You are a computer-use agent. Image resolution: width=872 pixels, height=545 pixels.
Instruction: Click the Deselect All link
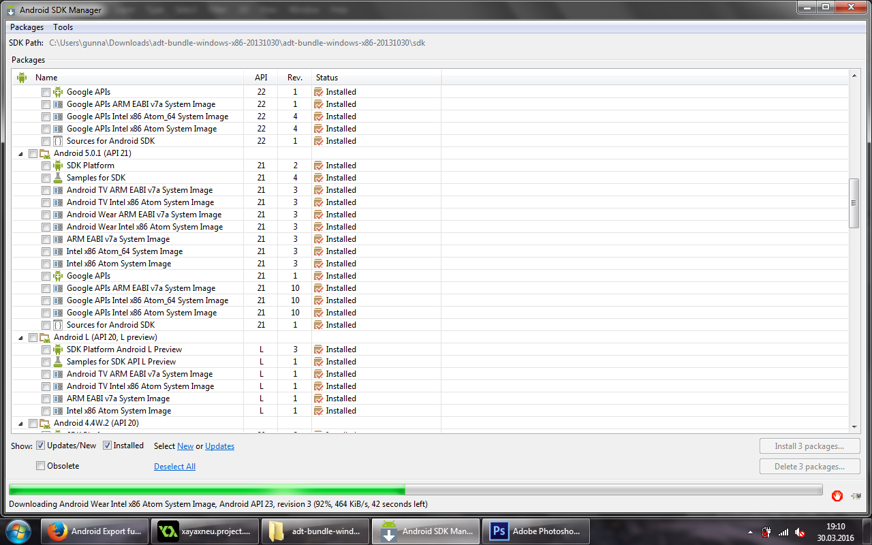(x=174, y=467)
